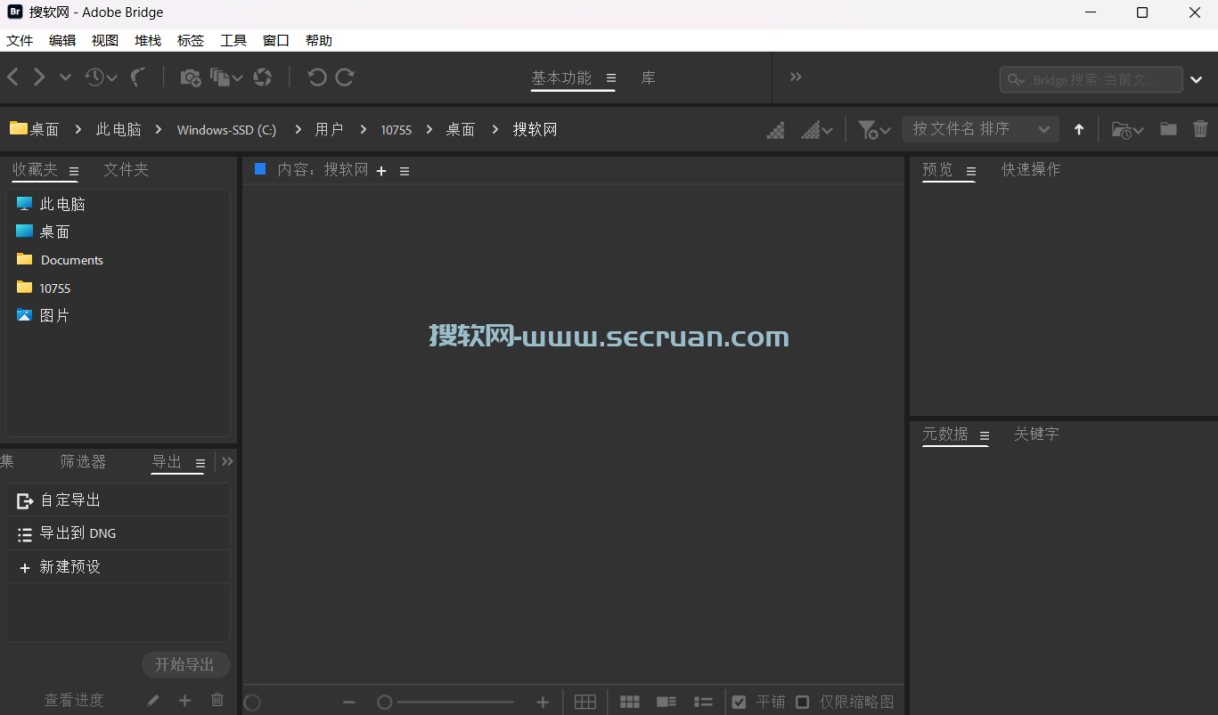Click 开始导出 button
Screen dimensions: 1218x715
pos(185,664)
